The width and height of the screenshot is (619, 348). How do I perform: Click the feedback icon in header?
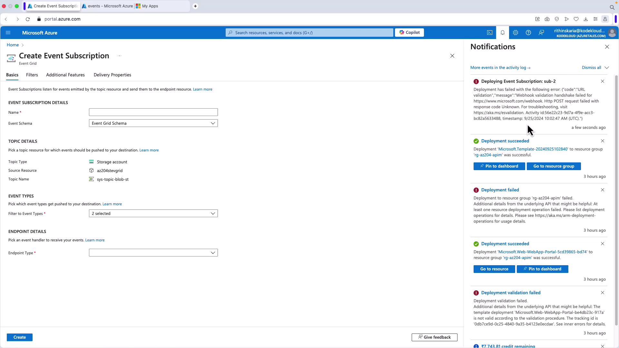(541, 33)
